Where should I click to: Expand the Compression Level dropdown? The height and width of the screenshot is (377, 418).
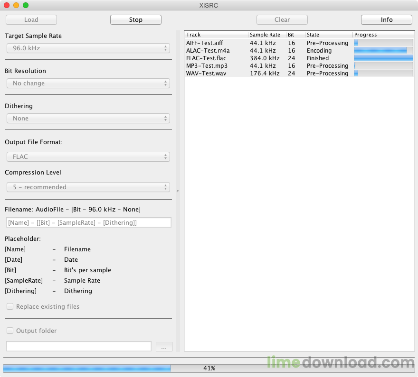click(x=88, y=187)
